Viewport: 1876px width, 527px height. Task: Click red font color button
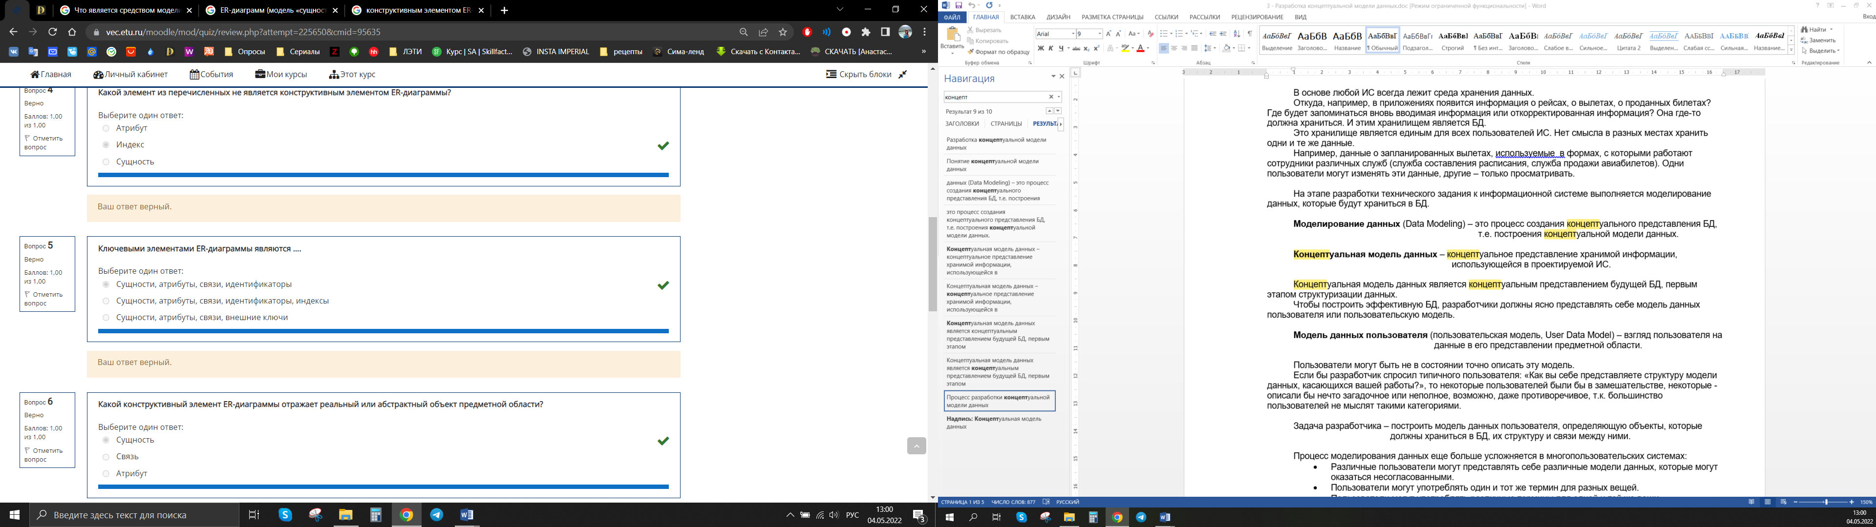pos(1140,48)
